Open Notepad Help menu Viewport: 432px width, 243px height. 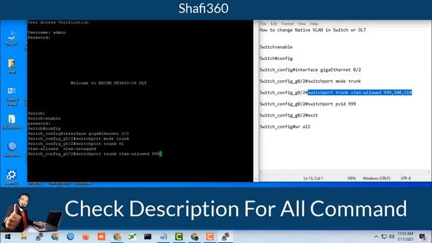[x=314, y=24]
